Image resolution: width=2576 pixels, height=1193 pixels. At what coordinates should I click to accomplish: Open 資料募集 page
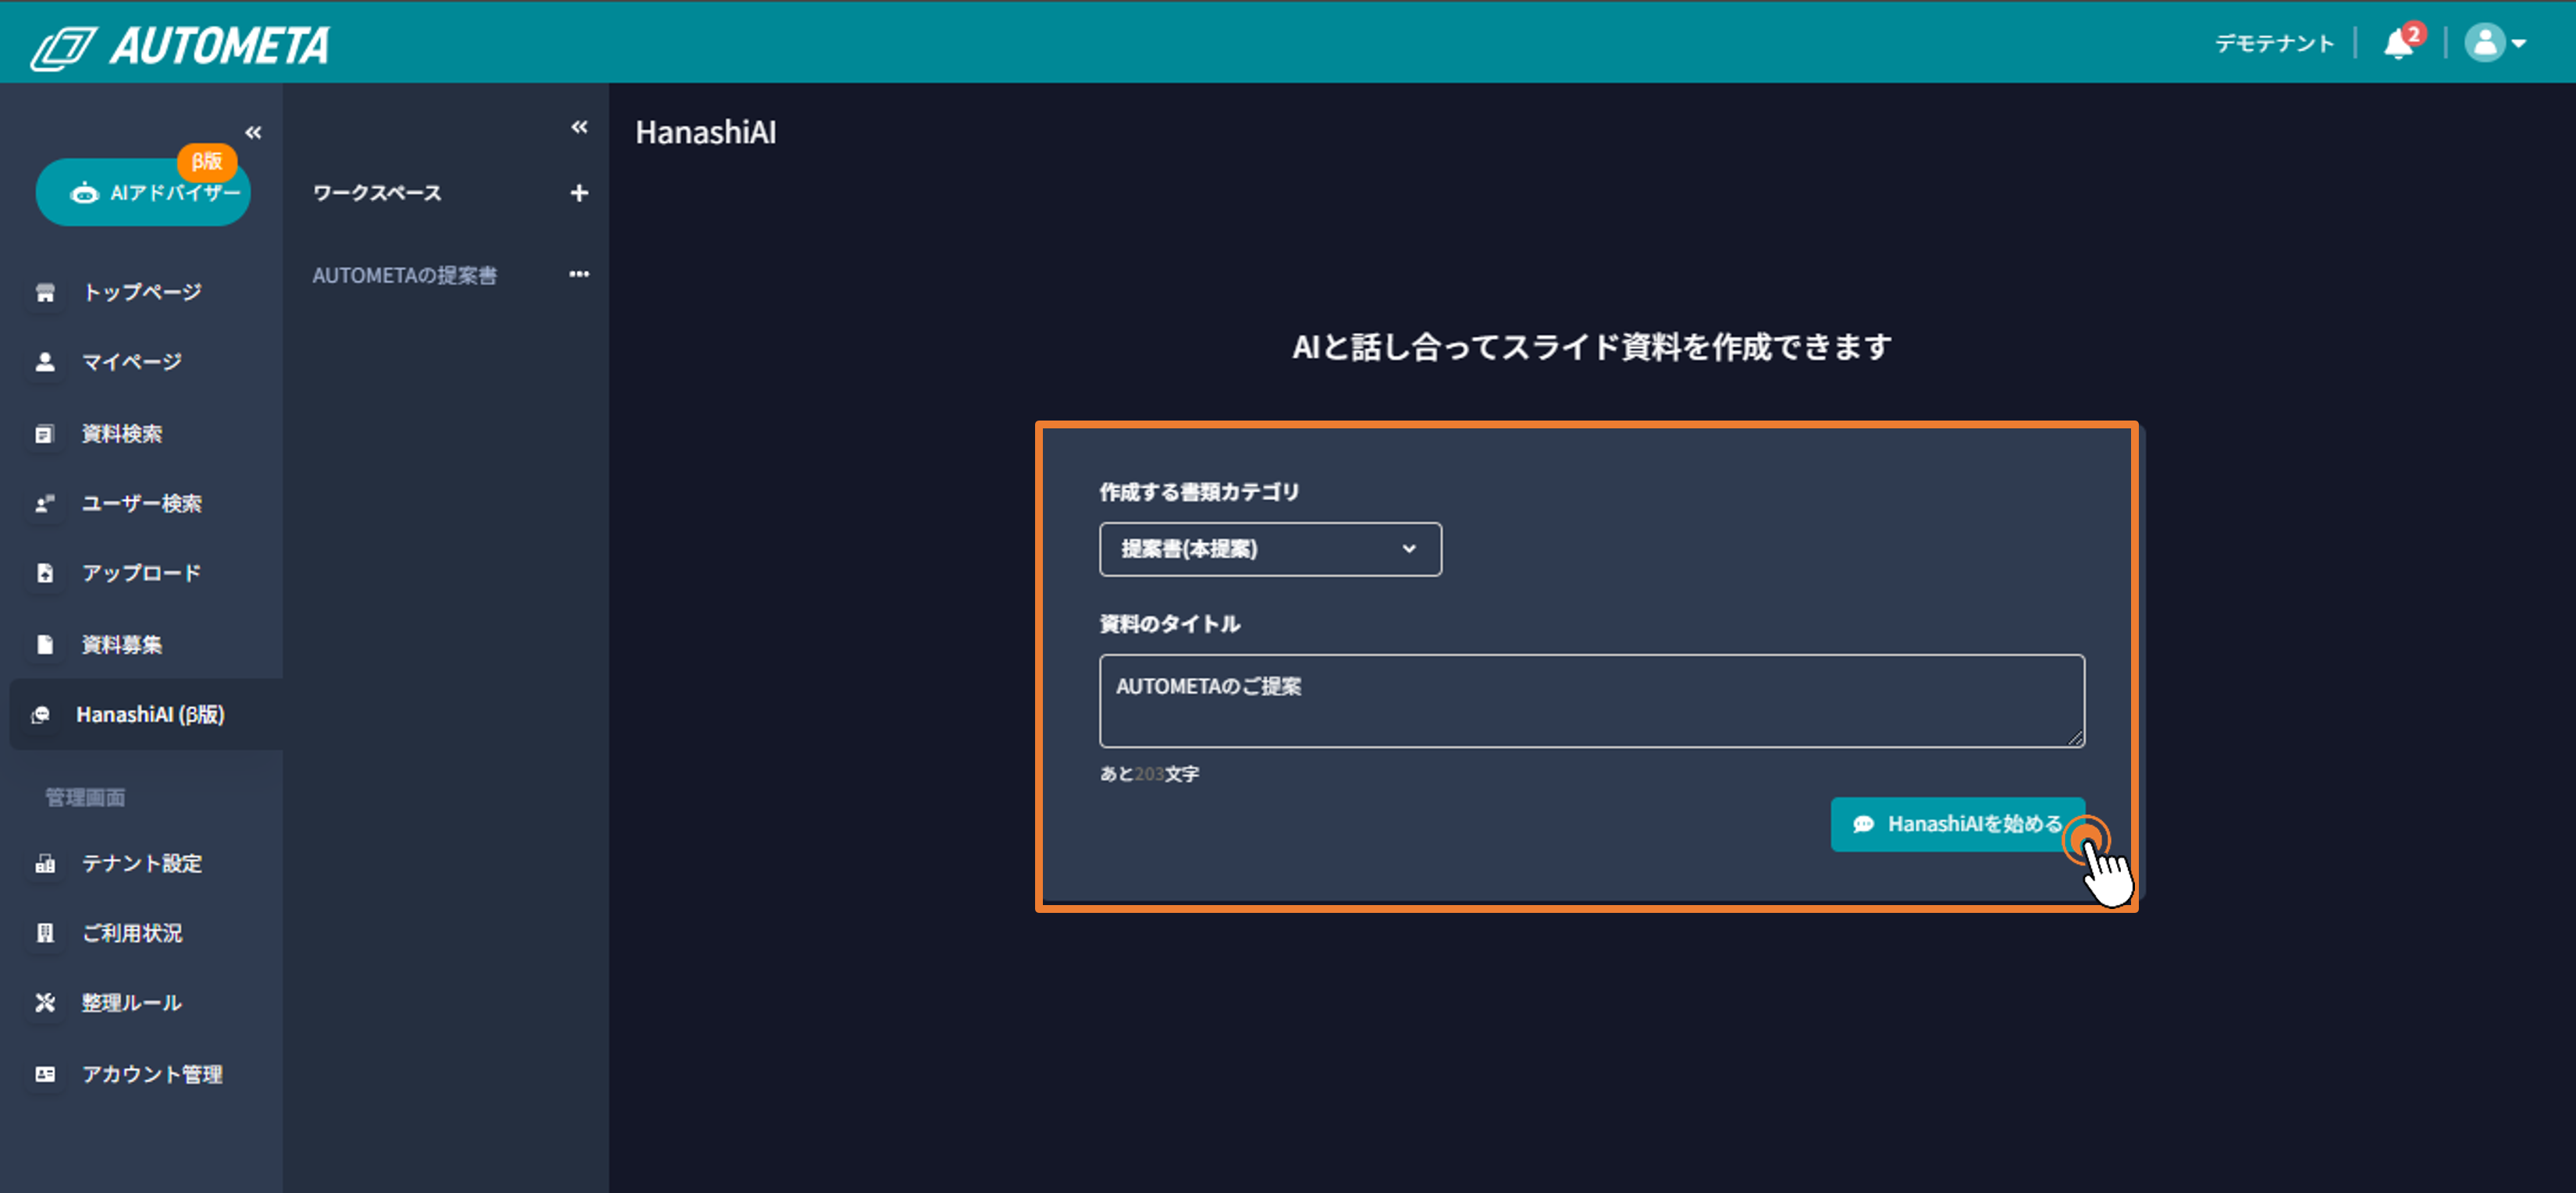121,644
